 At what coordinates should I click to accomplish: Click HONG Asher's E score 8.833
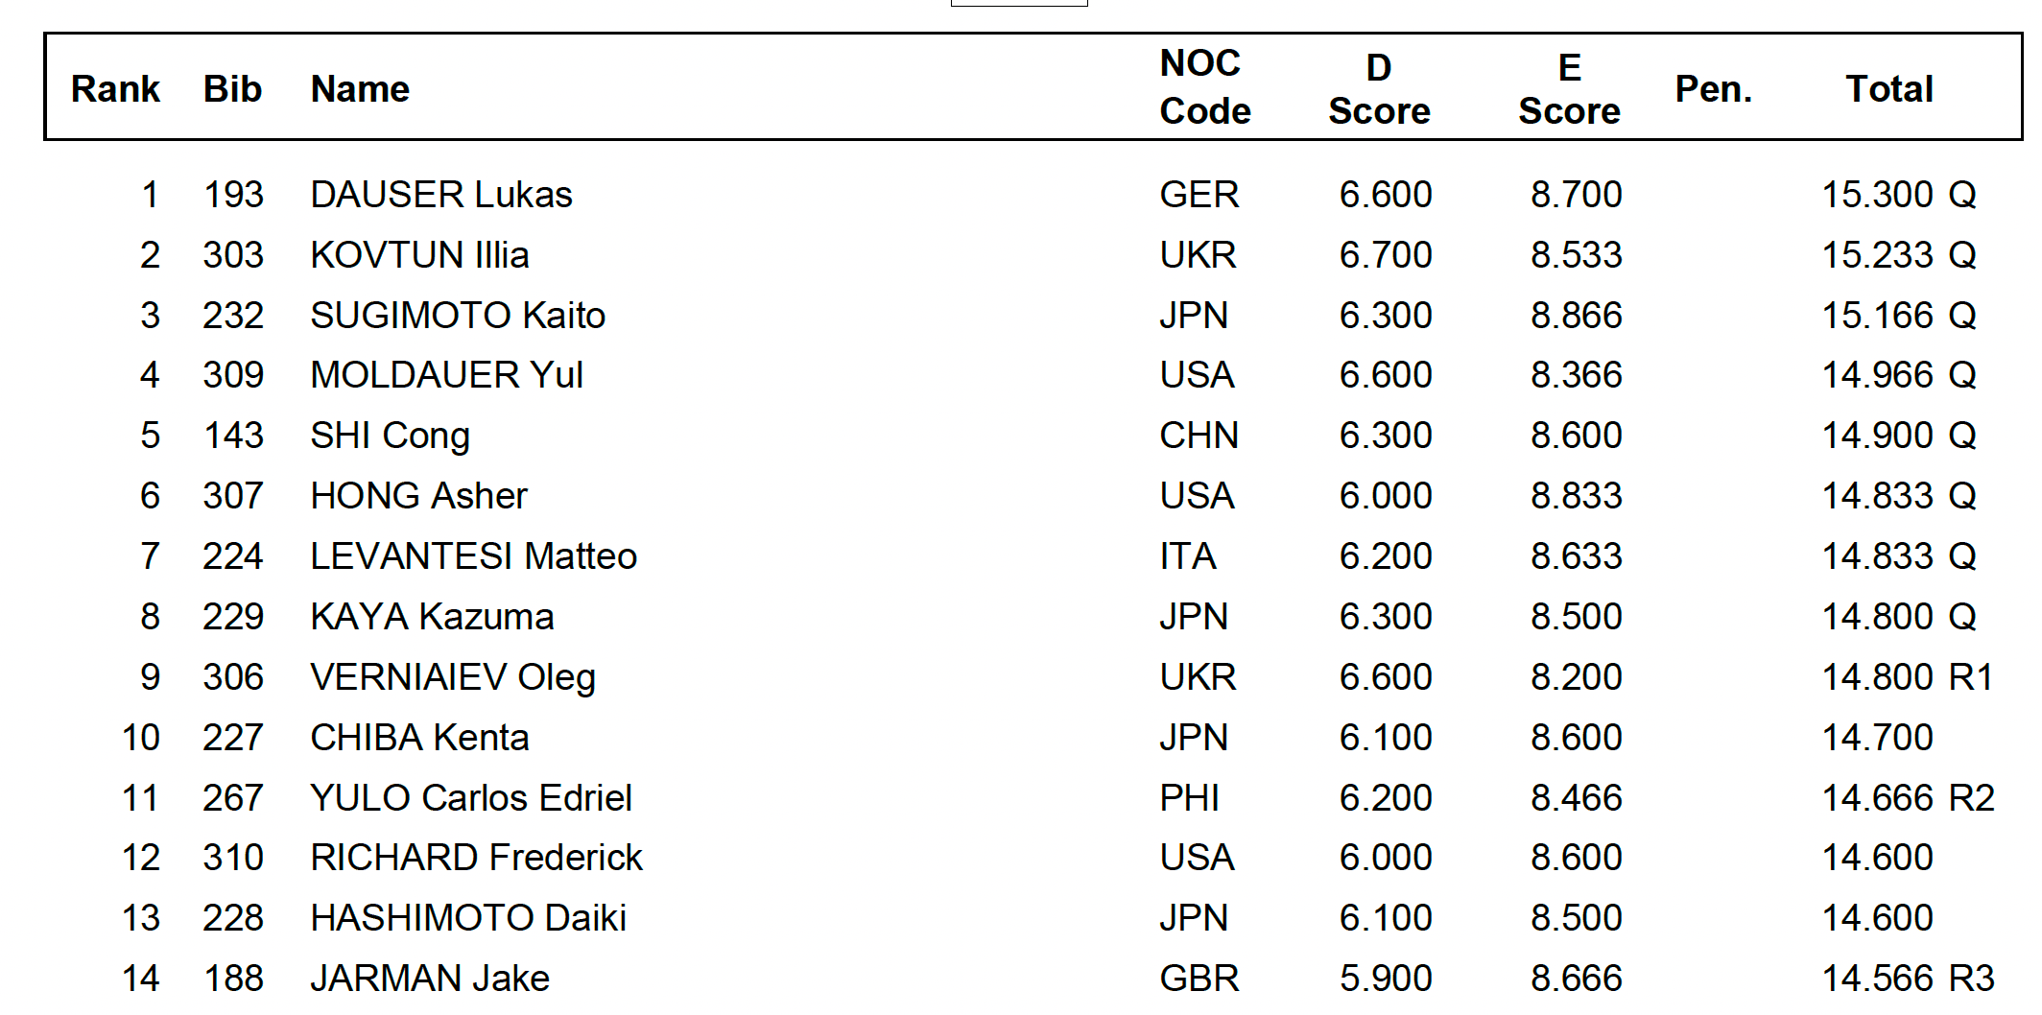pos(1576,496)
